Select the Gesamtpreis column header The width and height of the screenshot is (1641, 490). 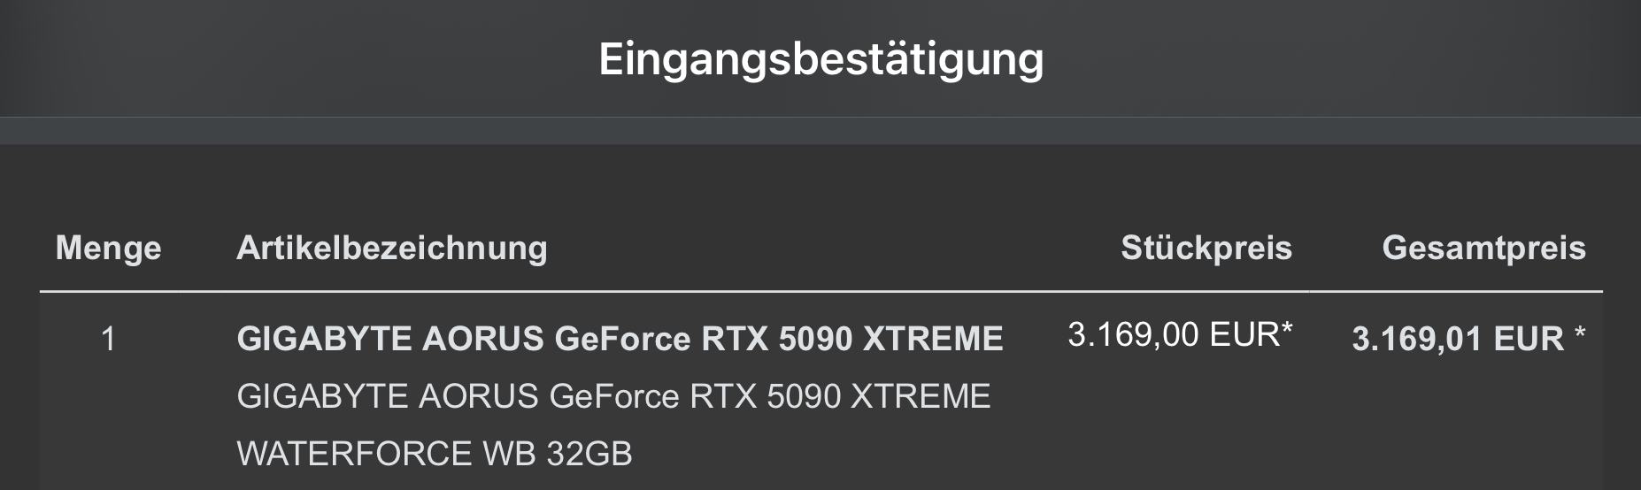coord(1483,248)
